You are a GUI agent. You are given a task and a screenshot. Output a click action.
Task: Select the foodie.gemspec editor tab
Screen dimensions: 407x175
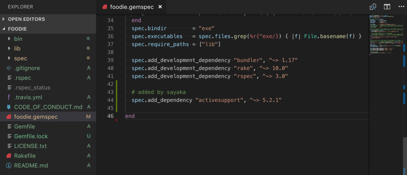point(131,7)
